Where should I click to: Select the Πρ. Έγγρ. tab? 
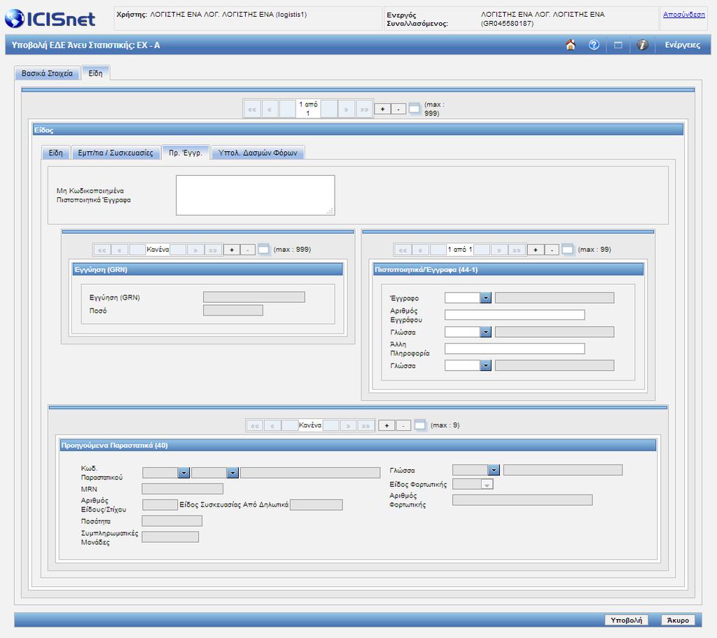coord(185,153)
